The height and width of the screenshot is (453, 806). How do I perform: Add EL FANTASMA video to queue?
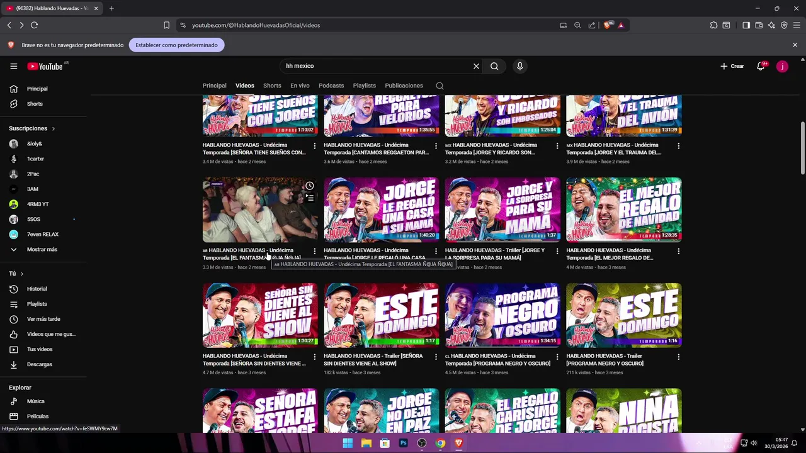(309, 198)
